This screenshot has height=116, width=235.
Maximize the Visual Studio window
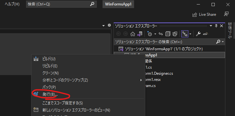pyautogui.click(x=213, y=5)
